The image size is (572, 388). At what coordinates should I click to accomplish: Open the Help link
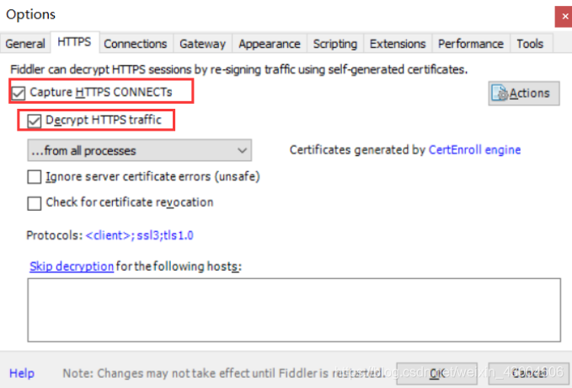click(x=22, y=373)
